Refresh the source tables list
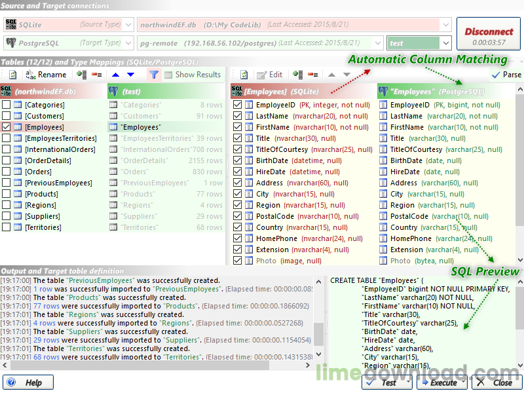 coord(12,75)
